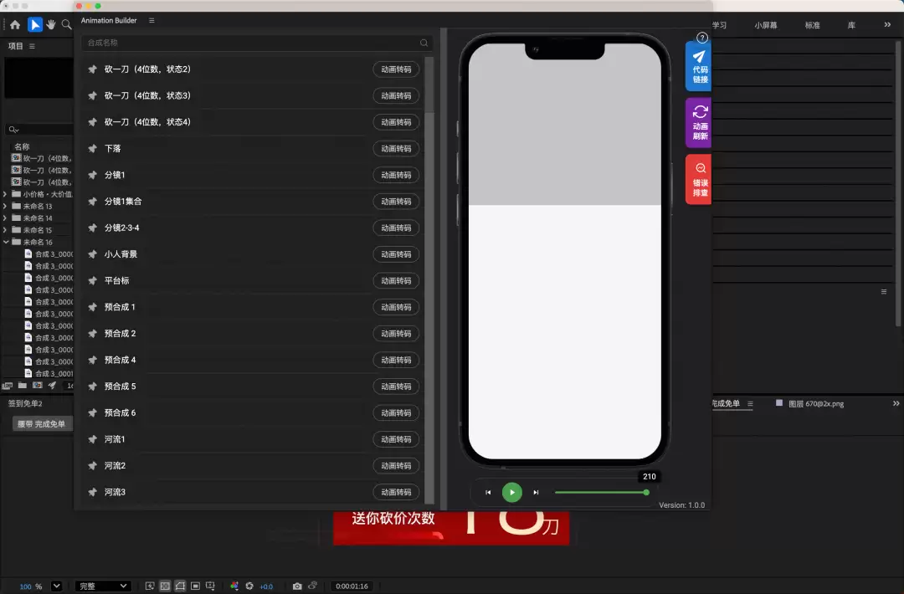
Task: Open the Animation Builder panel menu
Action: tap(152, 20)
